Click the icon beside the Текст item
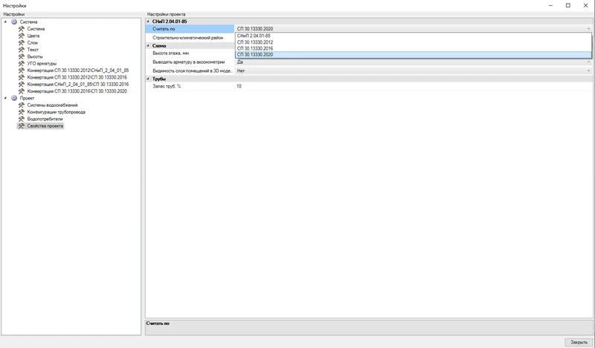Viewport: 595px width, 348px height. click(21, 50)
